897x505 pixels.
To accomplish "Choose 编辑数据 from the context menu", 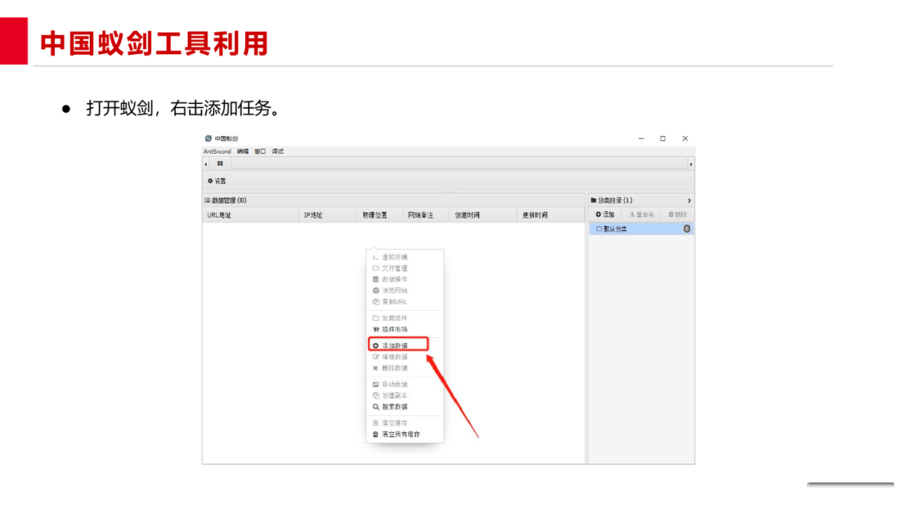I will pyautogui.click(x=405, y=357).
